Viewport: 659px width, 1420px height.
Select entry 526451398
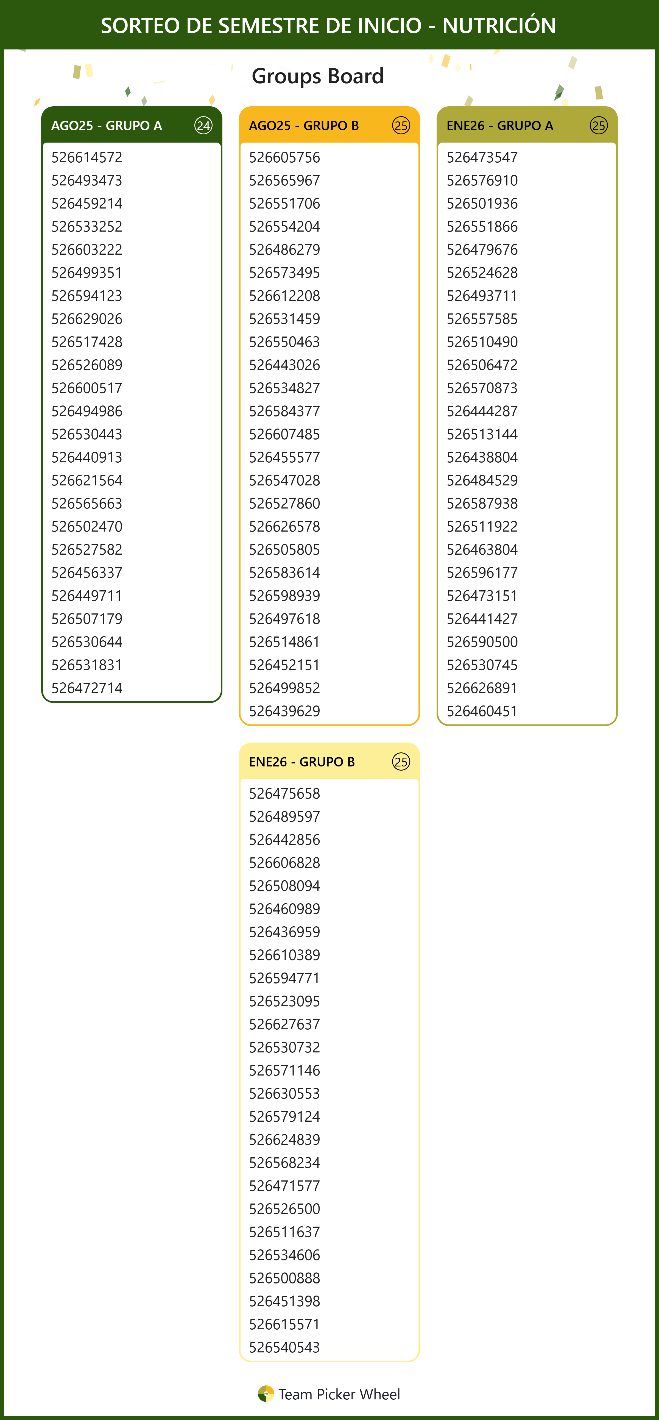[x=285, y=1301]
